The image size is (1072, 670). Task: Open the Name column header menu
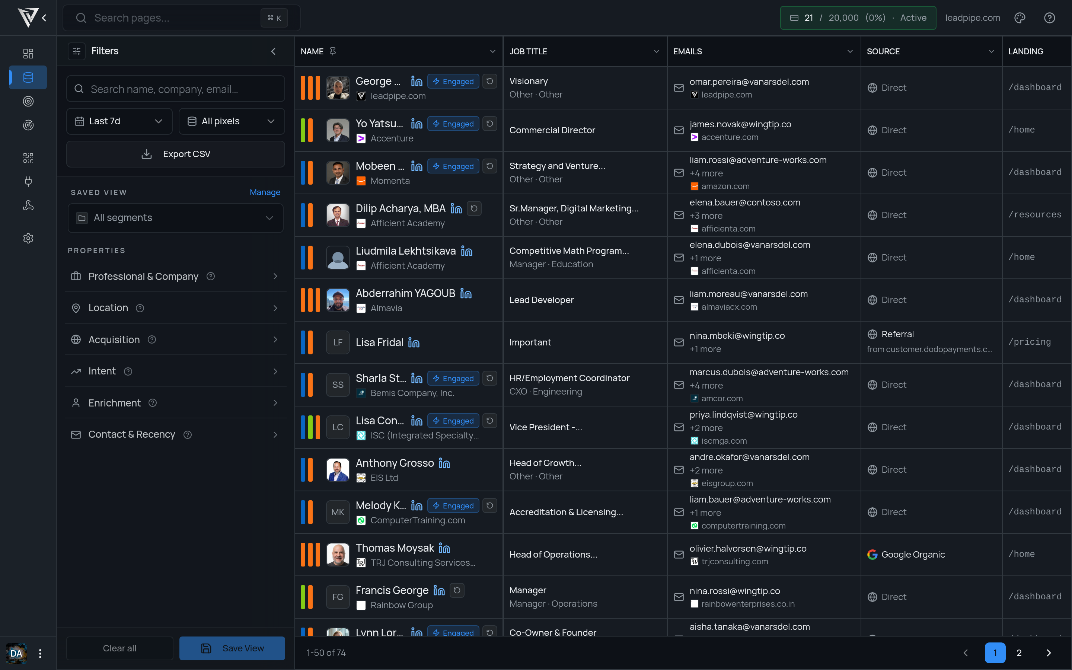click(492, 51)
